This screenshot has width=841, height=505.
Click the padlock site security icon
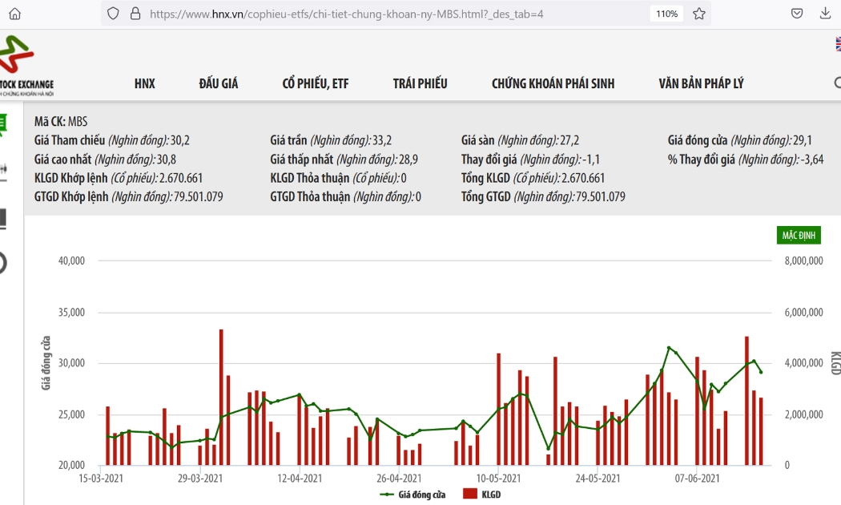[135, 14]
